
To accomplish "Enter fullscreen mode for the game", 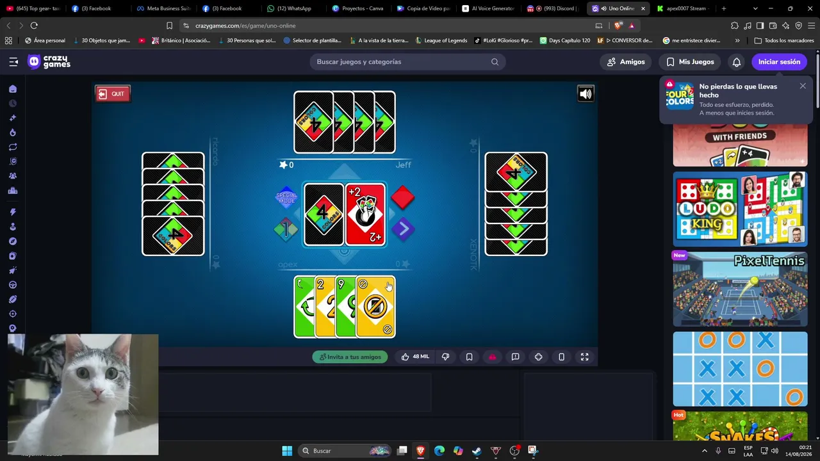I will 584,357.
